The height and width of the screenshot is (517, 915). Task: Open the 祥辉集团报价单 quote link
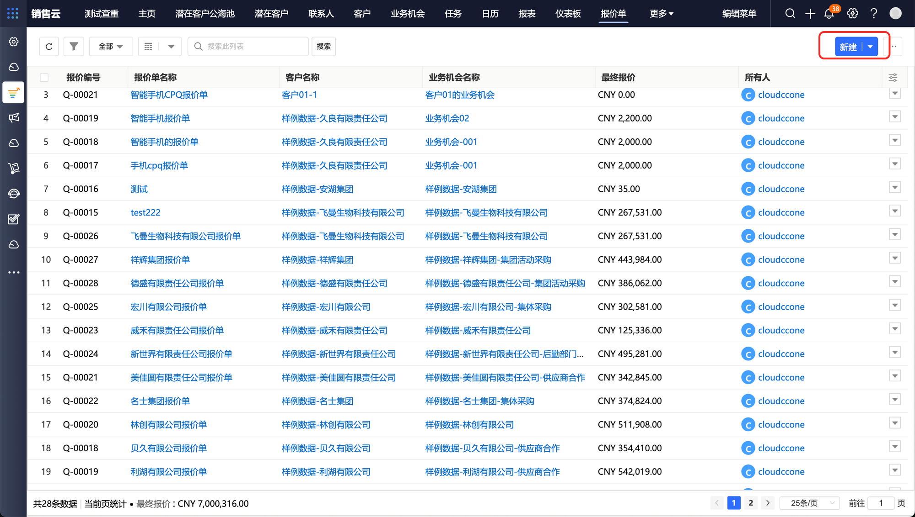(x=160, y=260)
